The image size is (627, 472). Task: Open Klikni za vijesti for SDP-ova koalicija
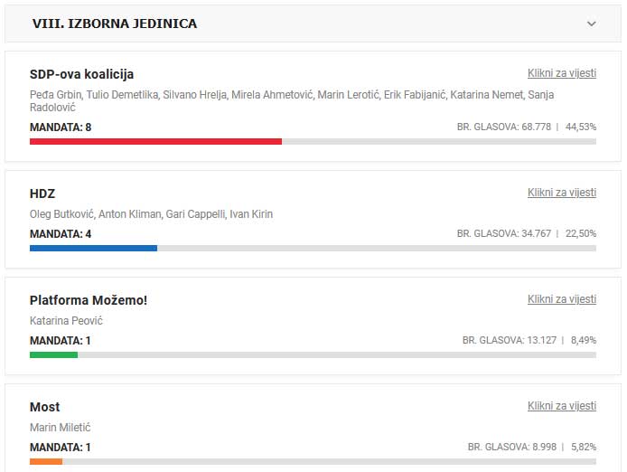click(561, 73)
